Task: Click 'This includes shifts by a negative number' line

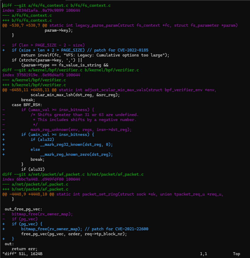Action: [84, 120]
